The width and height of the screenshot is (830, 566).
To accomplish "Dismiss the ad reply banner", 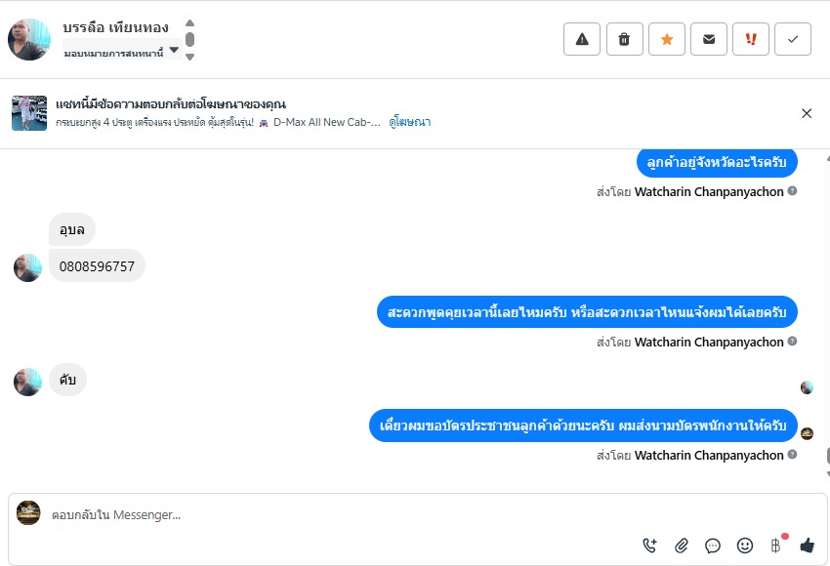I will (x=807, y=113).
